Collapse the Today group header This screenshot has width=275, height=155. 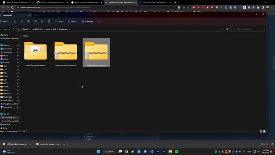click(x=21, y=36)
